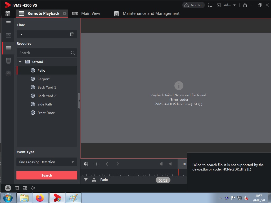Open the calendar picker in Time field
The width and height of the screenshot is (271, 203).
pos(72,34)
